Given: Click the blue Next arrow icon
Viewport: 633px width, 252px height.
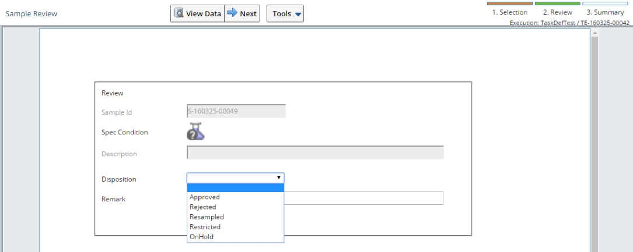Looking at the screenshot, I should tap(232, 13).
